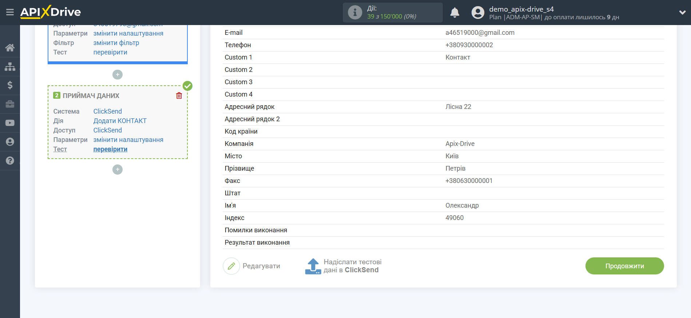
Task: Open profile icon in the sidebar
Action: [10, 142]
